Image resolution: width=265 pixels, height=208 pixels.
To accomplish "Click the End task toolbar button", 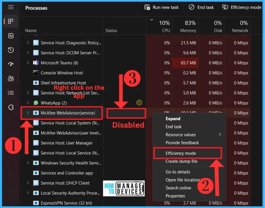I will coord(201,7).
